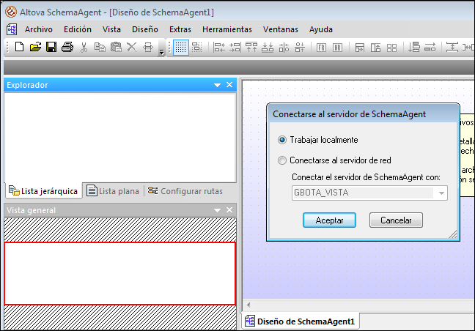The image size is (475, 331).
Task: Open the Vista general panel dropdown arrow
Action: pos(217,210)
